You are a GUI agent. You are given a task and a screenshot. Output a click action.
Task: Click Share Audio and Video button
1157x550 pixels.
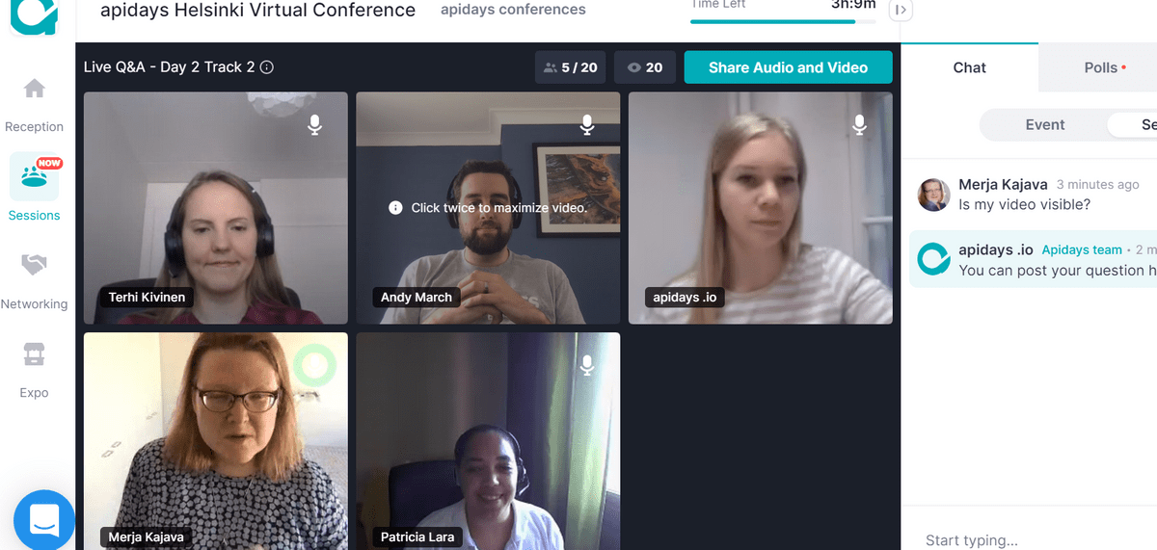click(x=788, y=67)
